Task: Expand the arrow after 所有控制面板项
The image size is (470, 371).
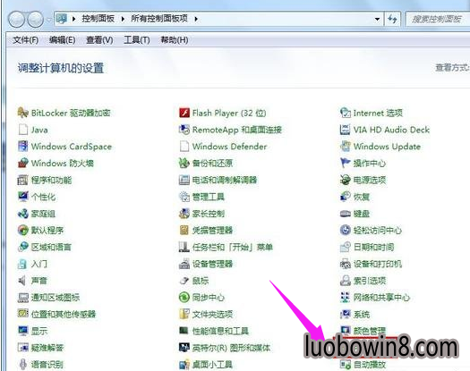Action: [x=196, y=19]
